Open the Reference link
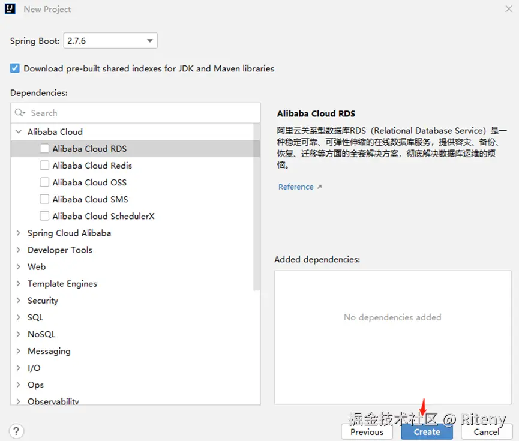The image size is (519, 441). [296, 187]
